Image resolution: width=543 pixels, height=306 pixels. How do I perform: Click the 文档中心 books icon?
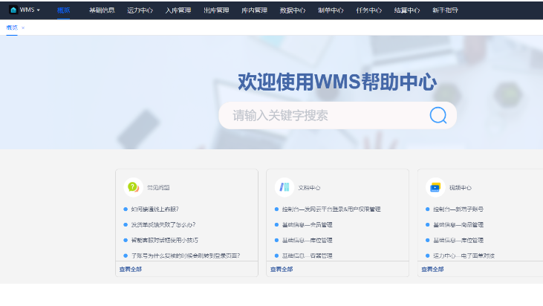(284, 187)
